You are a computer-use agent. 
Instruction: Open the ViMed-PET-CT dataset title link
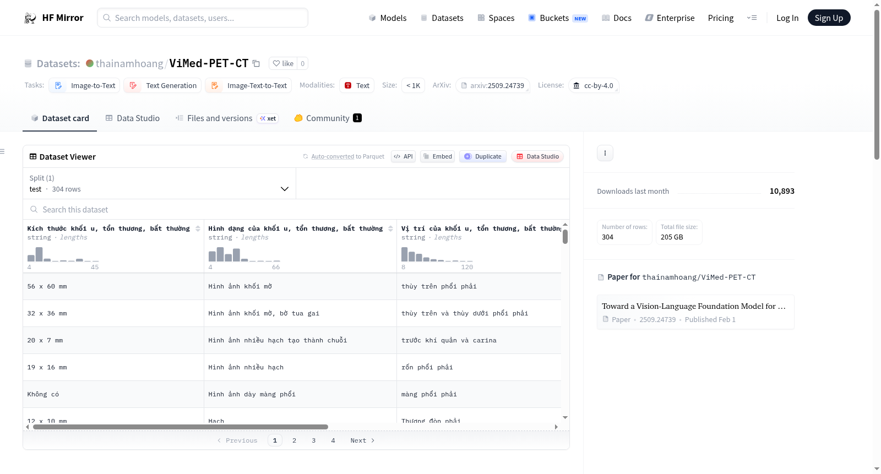pos(209,63)
